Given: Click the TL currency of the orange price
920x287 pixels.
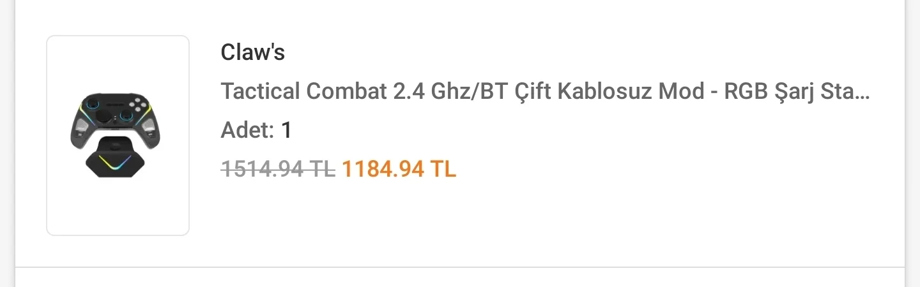Looking at the screenshot, I should pyautogui.click(x=443, y=169).
